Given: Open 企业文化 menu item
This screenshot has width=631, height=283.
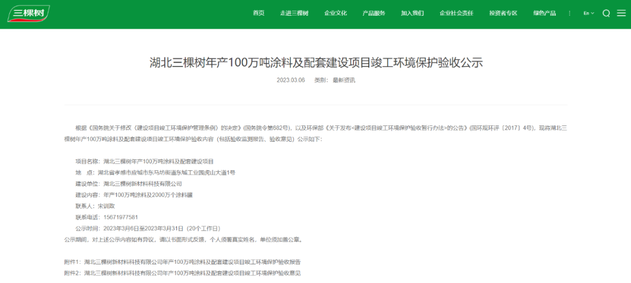Looking at the screenshot, I should coord(335,13).
